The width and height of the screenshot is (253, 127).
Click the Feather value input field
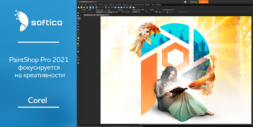(120, 12)
